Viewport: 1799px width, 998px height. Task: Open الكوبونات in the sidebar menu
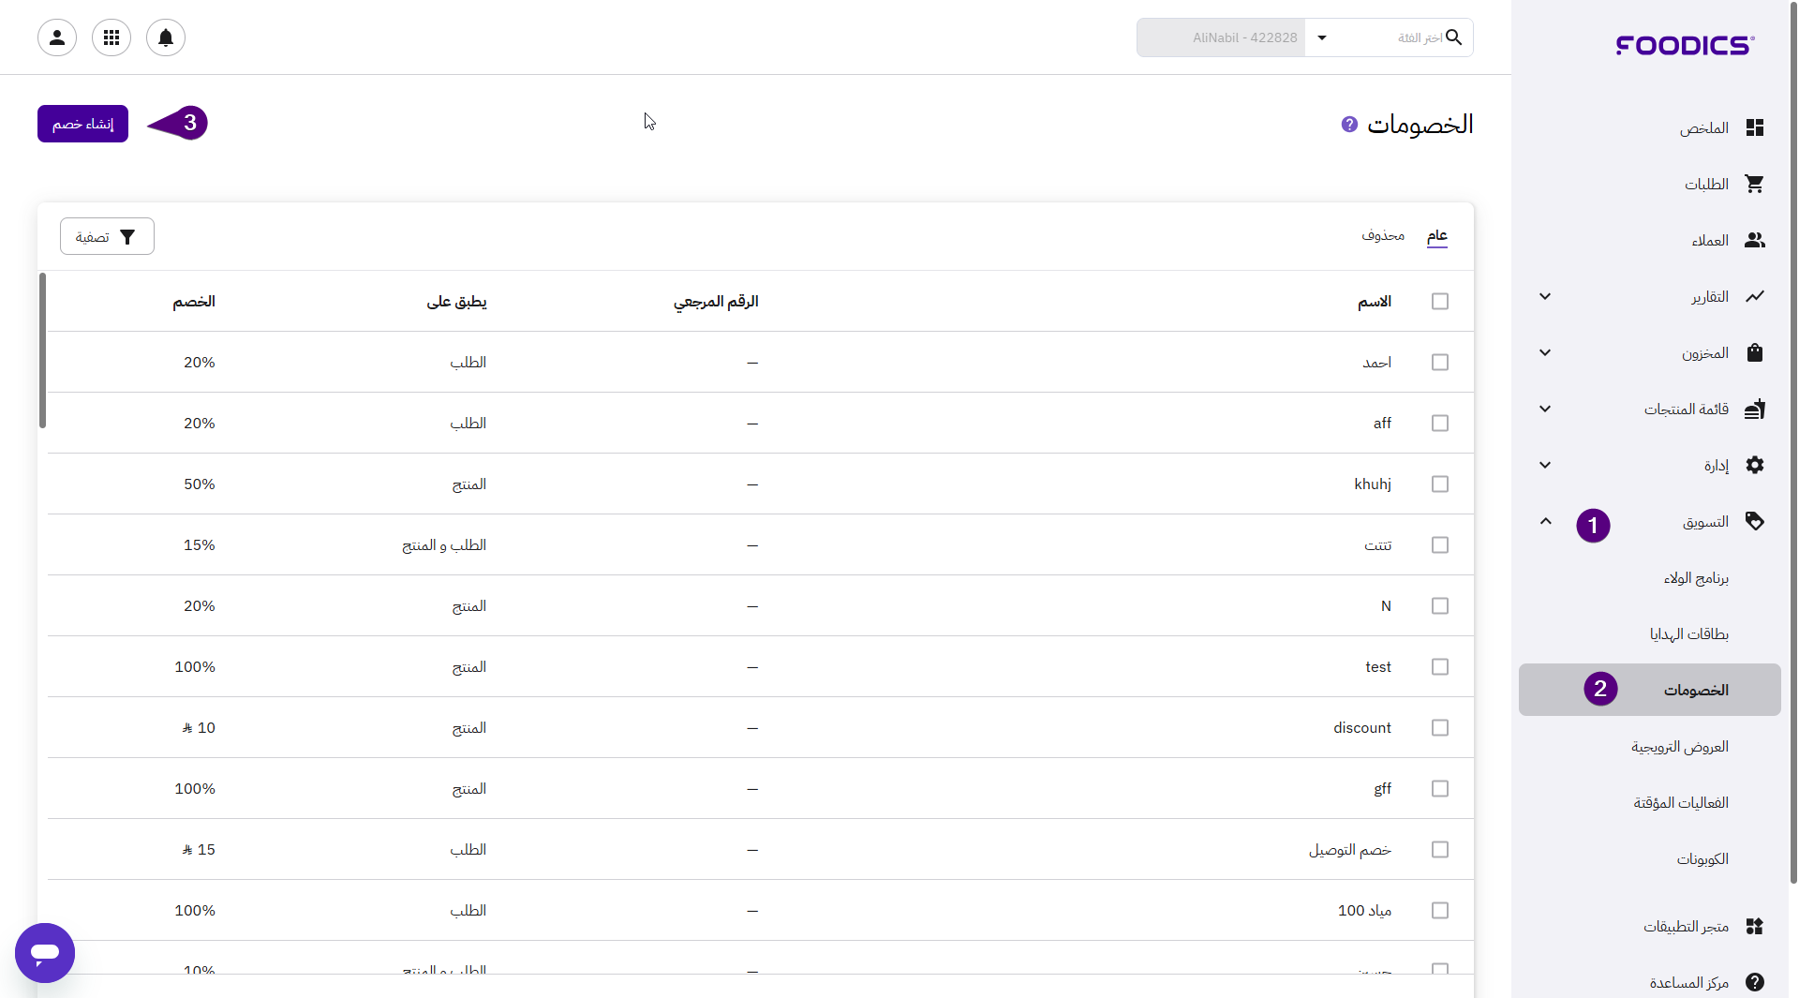click(x=1702, y=859)
